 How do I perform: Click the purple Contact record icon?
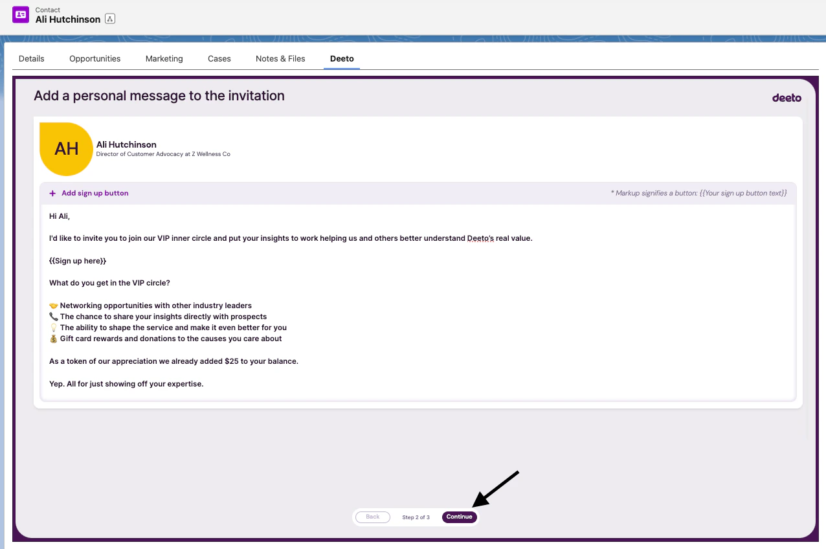coord(21,14)
